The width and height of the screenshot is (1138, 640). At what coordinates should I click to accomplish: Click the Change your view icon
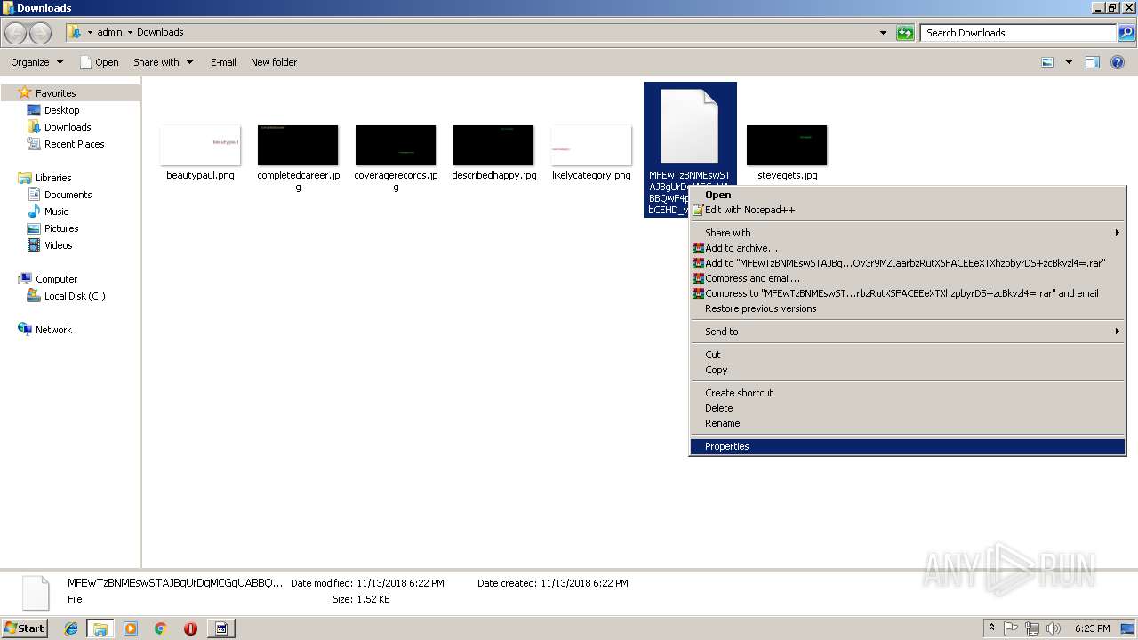(1047, 62)
